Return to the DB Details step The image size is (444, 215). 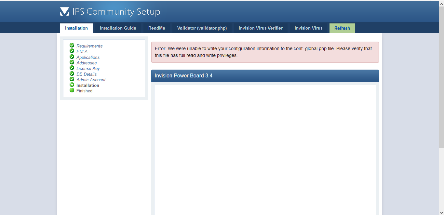(x=87, y=74)
